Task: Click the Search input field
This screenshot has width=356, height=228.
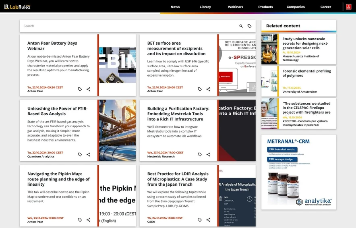Action: [129, 26]
